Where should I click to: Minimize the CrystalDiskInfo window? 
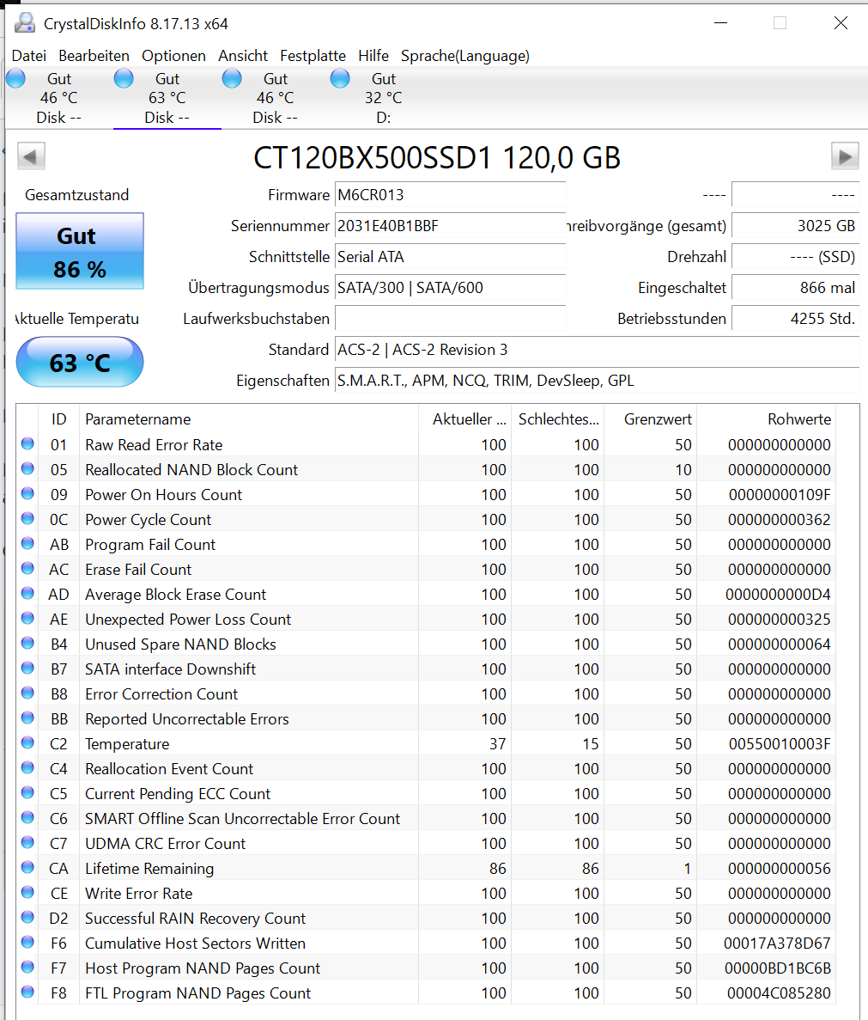[720, 22]
